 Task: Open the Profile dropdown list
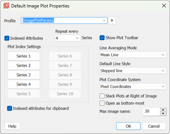pos(104,20)
